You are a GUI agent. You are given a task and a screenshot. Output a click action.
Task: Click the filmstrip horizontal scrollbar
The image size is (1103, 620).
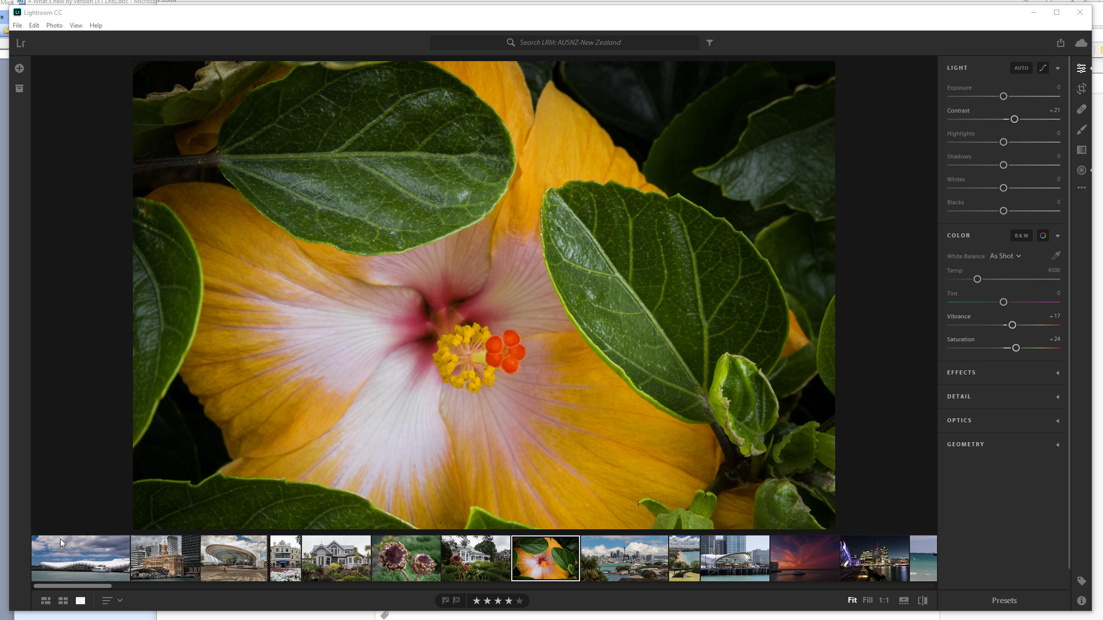tap(72, 586)
